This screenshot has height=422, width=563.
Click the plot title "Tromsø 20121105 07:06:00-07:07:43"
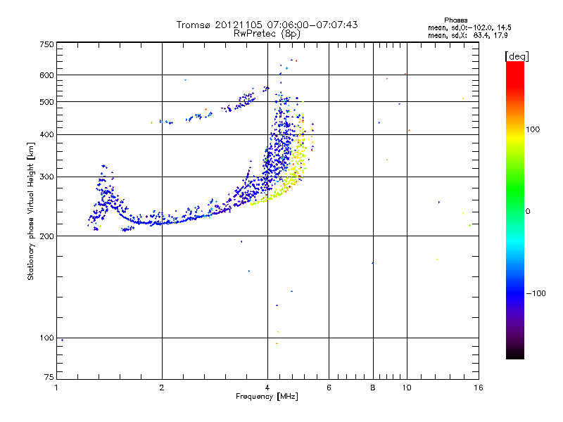point(267,25)
